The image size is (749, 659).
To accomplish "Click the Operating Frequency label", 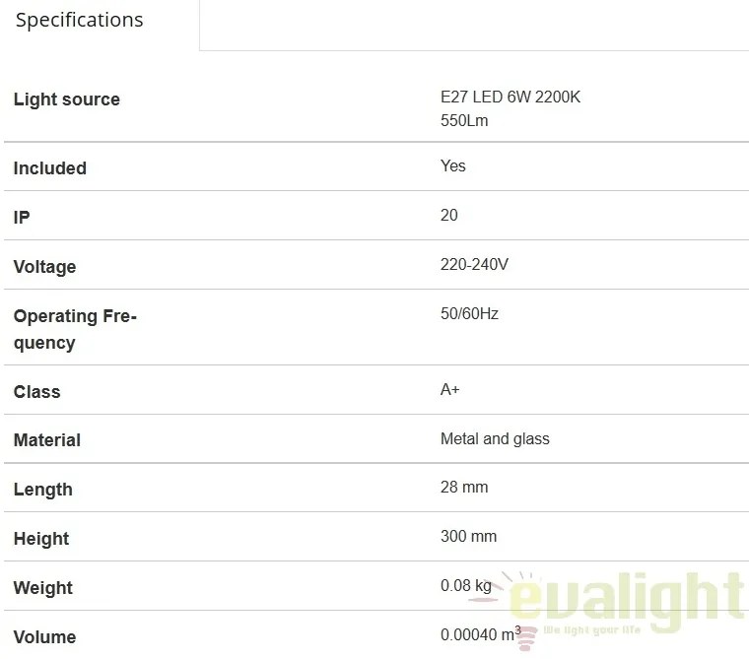I will [75, 329].
